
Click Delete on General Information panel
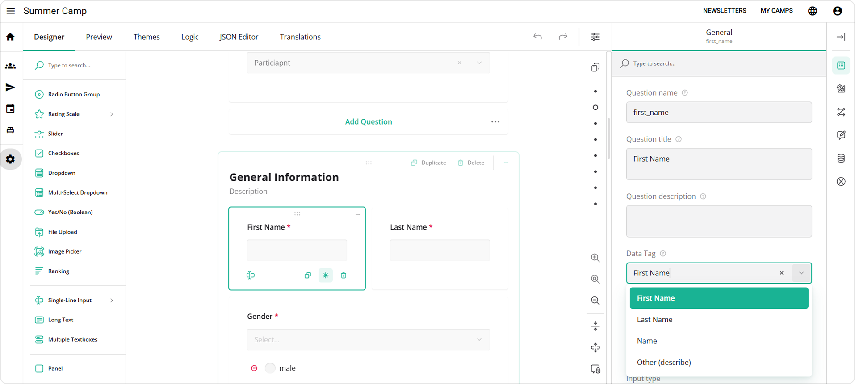[x=471, y=163]
